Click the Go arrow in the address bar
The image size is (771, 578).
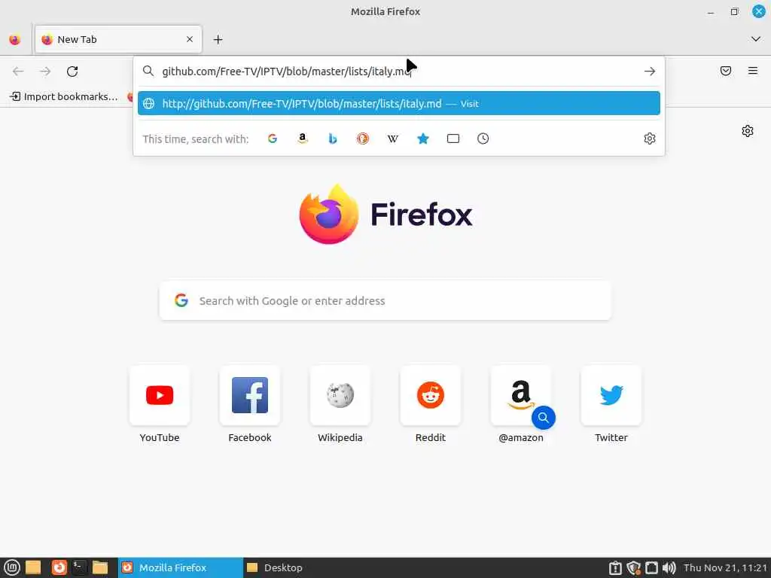(x=650, y=71)
